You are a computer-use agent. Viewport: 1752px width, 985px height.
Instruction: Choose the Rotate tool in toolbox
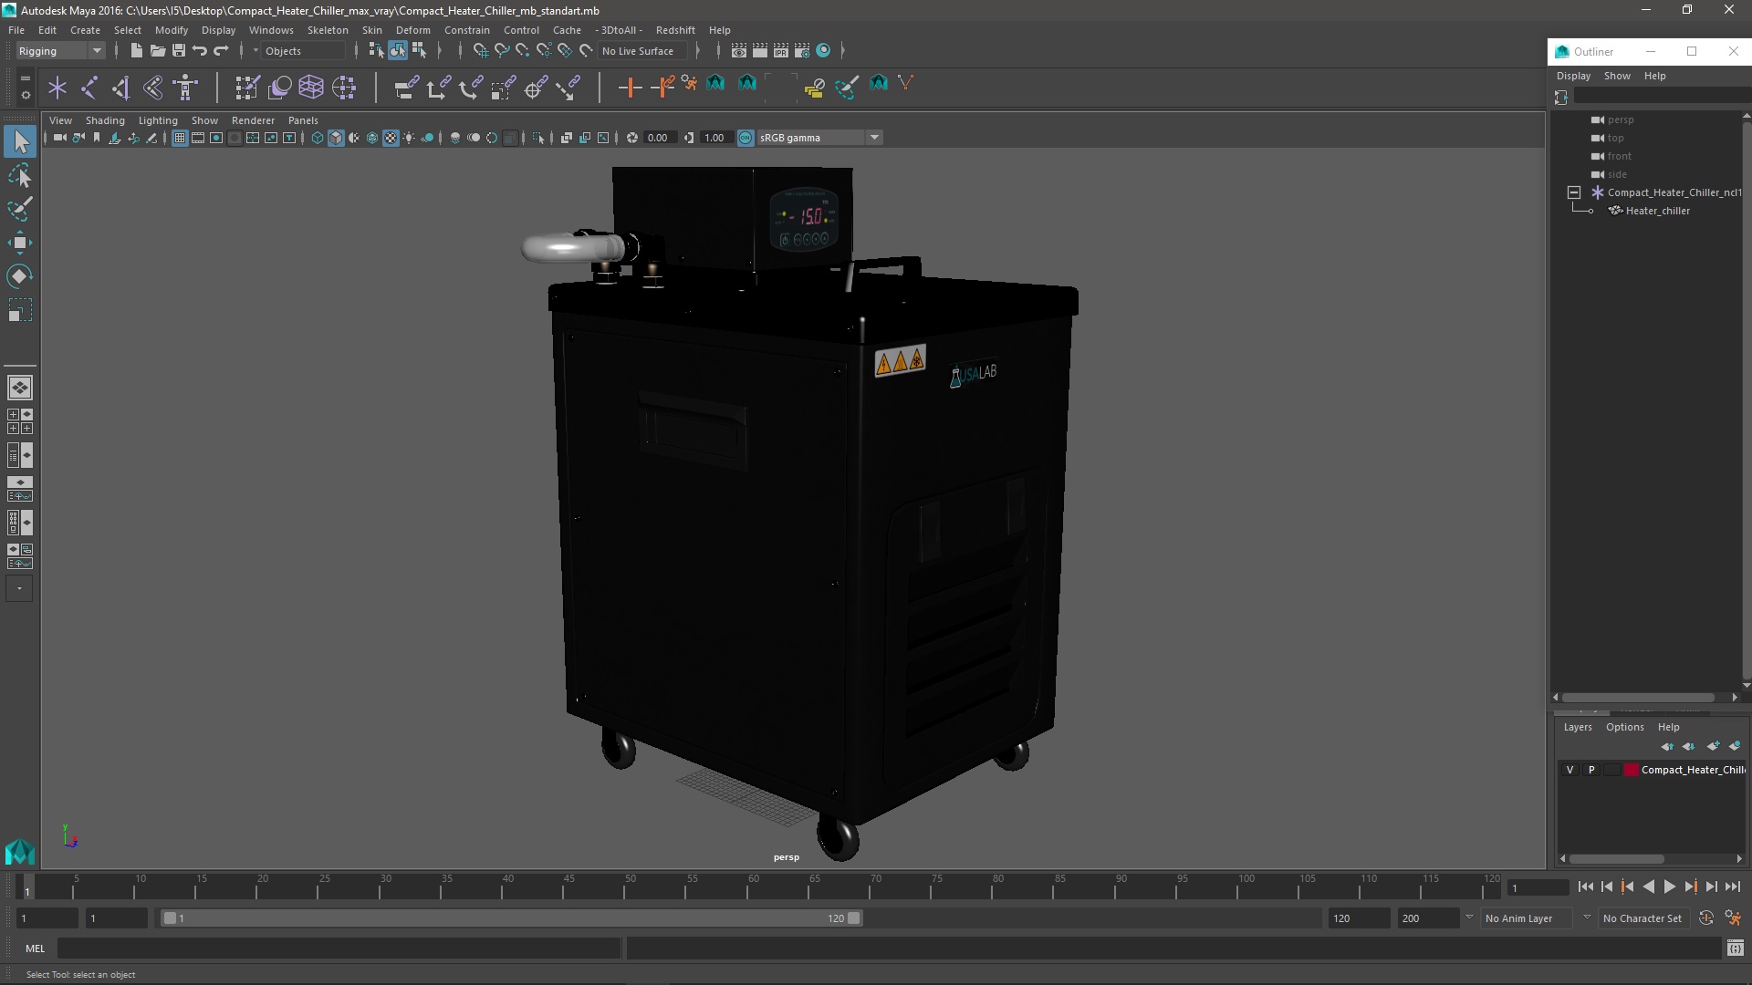click(x=20, y=276)
